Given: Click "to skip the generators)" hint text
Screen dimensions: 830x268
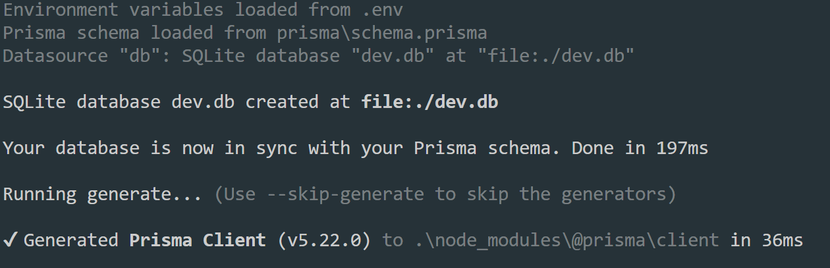Looking at the screenshot, I should (556, 194).
